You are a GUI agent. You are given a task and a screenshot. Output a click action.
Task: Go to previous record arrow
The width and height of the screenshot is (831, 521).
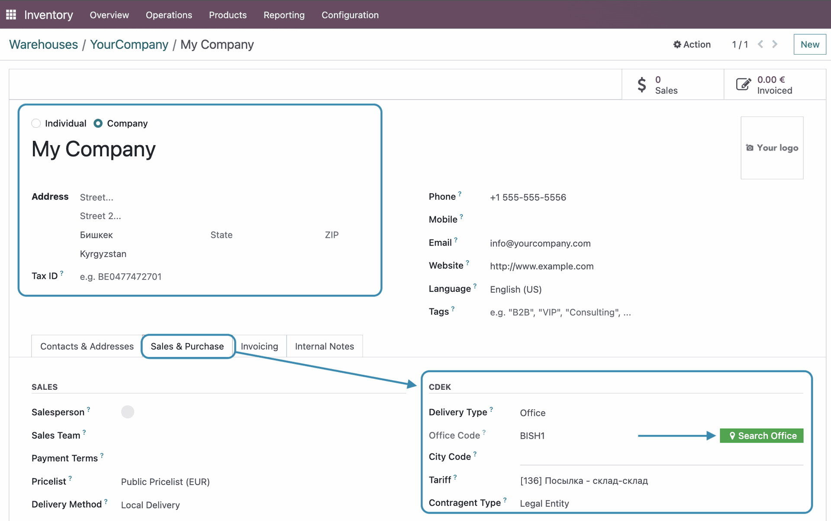pyautogui.click(x=760, y=44)
